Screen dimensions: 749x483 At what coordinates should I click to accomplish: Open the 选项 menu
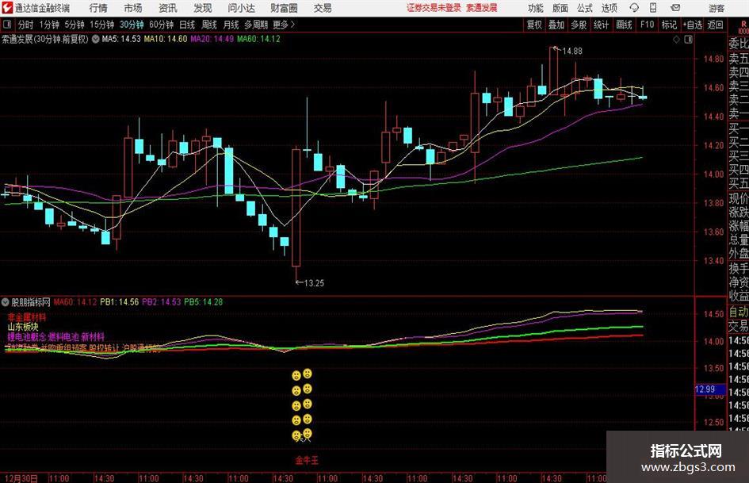pyautogui.click(x=609, y=8)
